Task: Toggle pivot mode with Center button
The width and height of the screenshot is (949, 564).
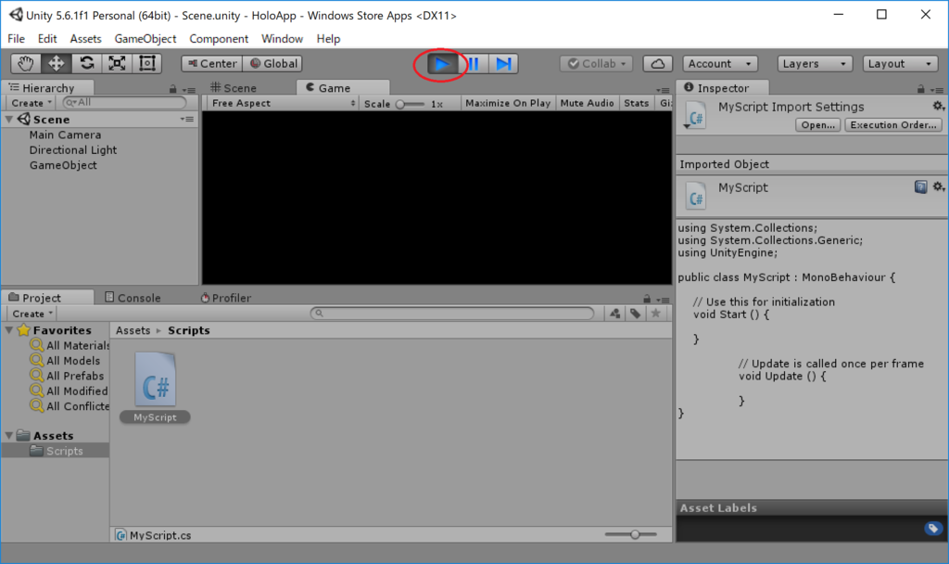Action: (212, 64)
